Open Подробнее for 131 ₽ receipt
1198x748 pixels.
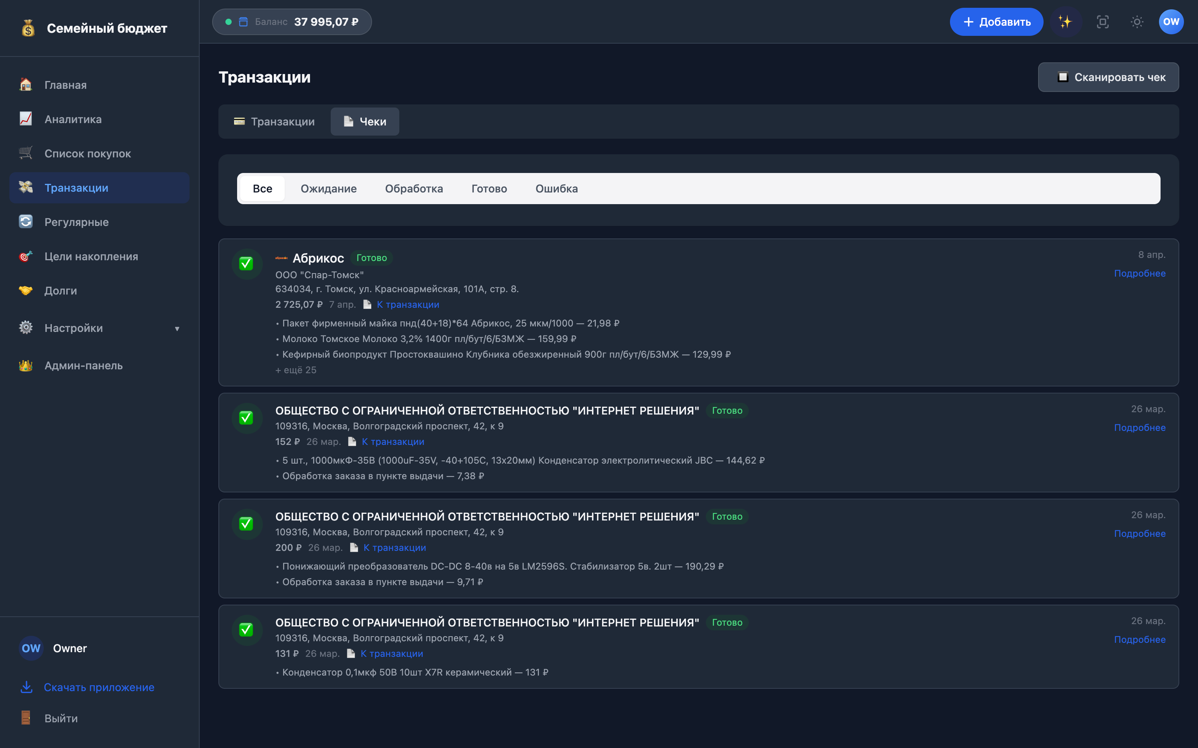coord(1139,640)
